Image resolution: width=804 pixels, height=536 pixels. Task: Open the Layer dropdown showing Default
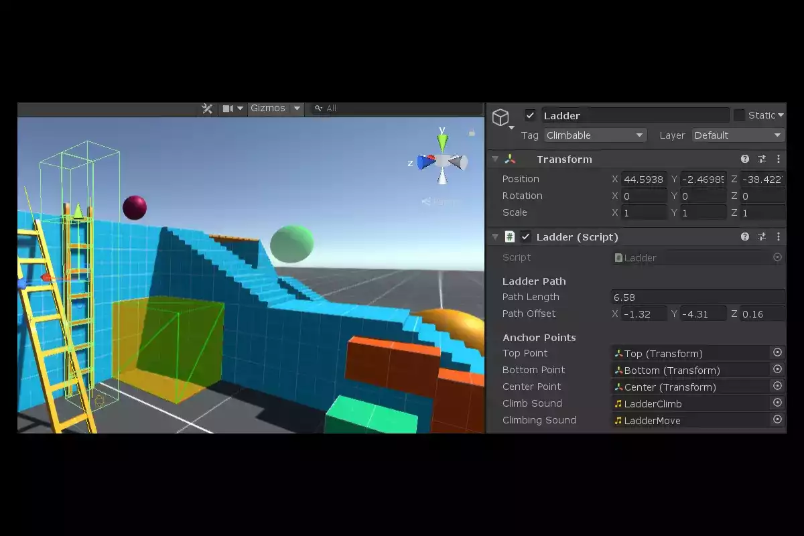tap(738, 135)
